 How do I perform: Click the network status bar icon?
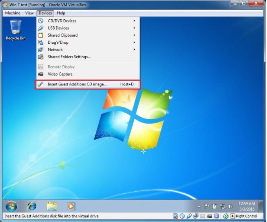pyautogui.click(x=196, y=216)
